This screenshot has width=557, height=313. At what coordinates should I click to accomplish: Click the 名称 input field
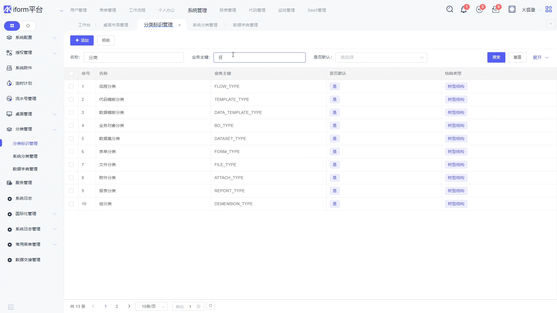pyautogui.click(x=133, y=57)
